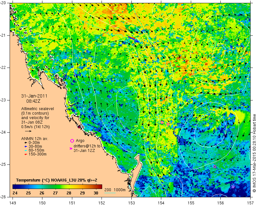The width and height of the screenshot is (257, 206).
Task: Click the 'Temperature (°C) NOAA16_L3U 20% ql>=2' title
Action: (57, 180)
